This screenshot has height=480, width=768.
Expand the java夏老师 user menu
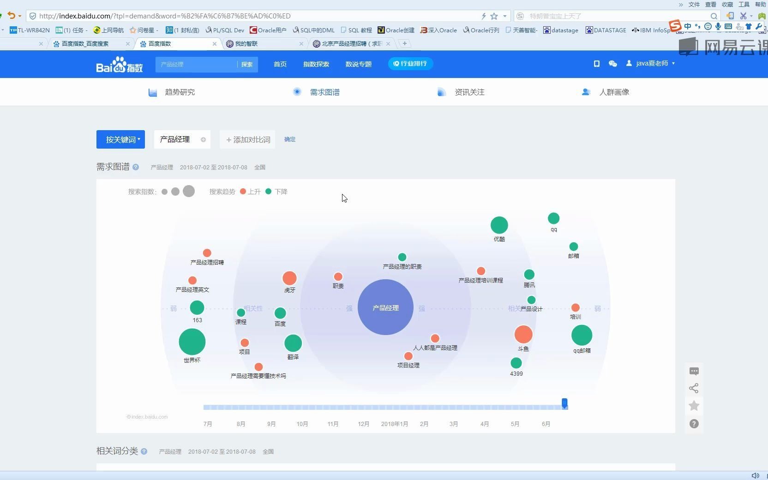click(x=651, y=63)
